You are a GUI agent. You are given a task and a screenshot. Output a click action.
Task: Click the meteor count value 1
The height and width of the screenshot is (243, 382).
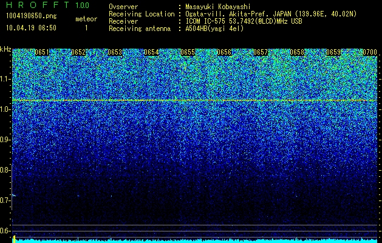(x=86, y=28)
